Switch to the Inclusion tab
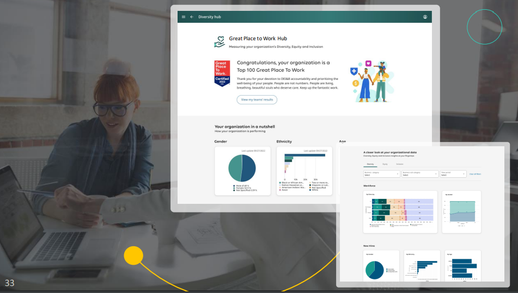Viewport: 518px width, 293px height. tap(399, 164)
